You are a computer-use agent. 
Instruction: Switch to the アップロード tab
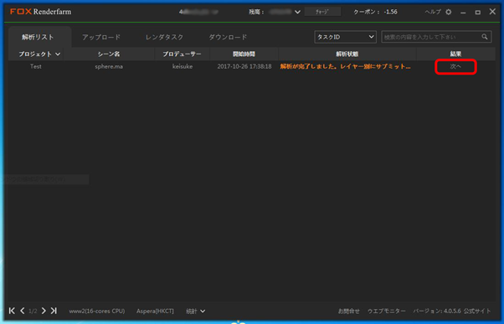pyautogui.click(x=101, y=38)
